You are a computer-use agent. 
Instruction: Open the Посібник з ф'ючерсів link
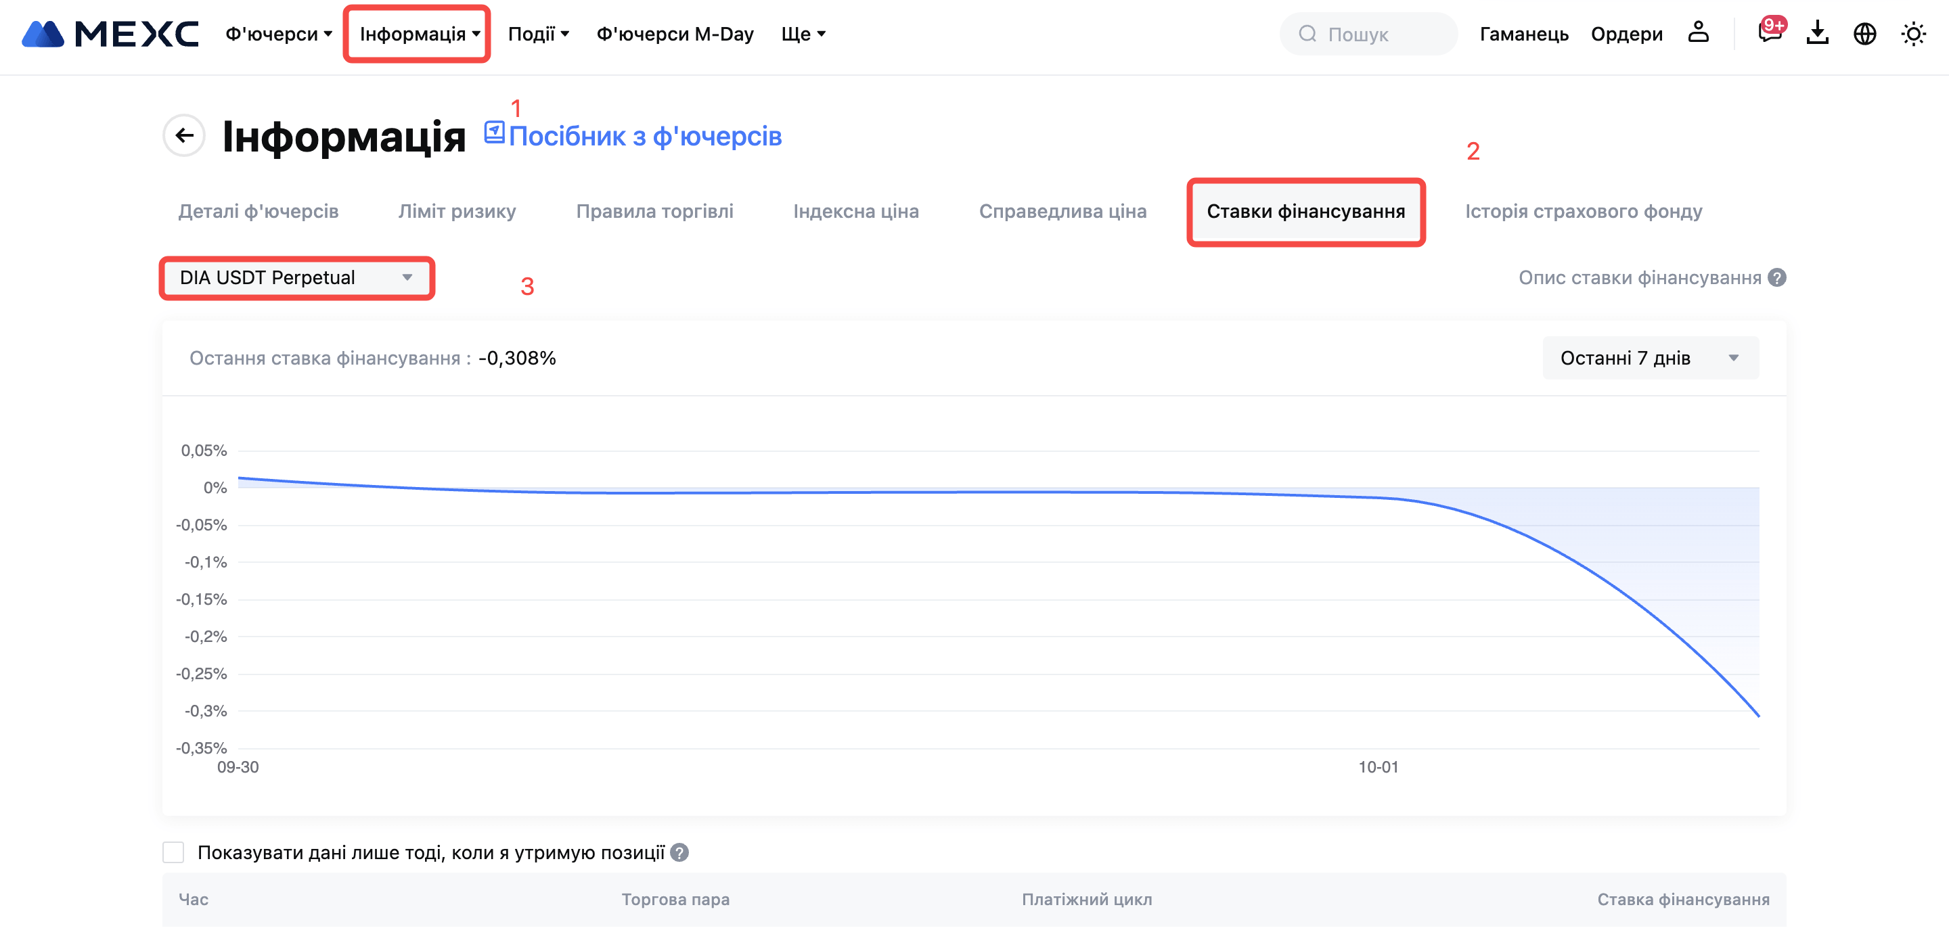pos(644,137)
